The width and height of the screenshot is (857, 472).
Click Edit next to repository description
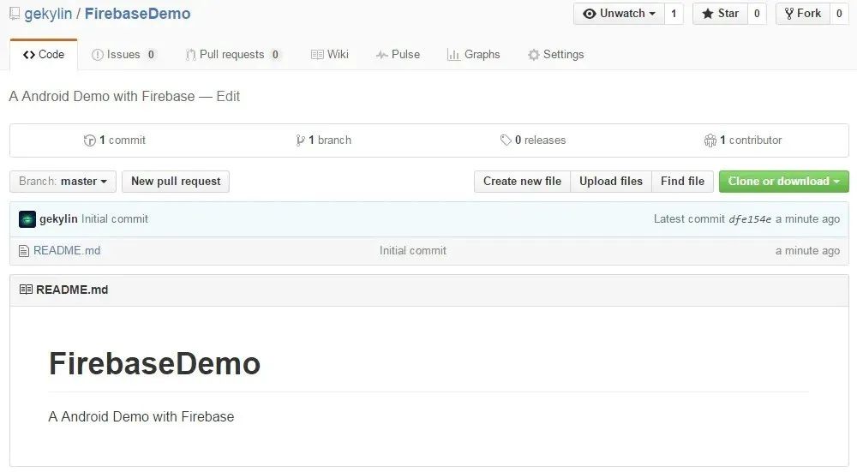click(x=228, y=96)
